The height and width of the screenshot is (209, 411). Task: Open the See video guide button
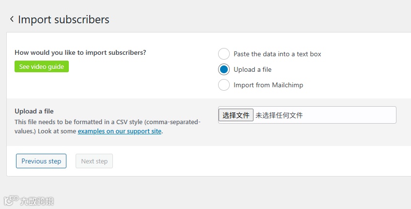click(x=42, y=66)
